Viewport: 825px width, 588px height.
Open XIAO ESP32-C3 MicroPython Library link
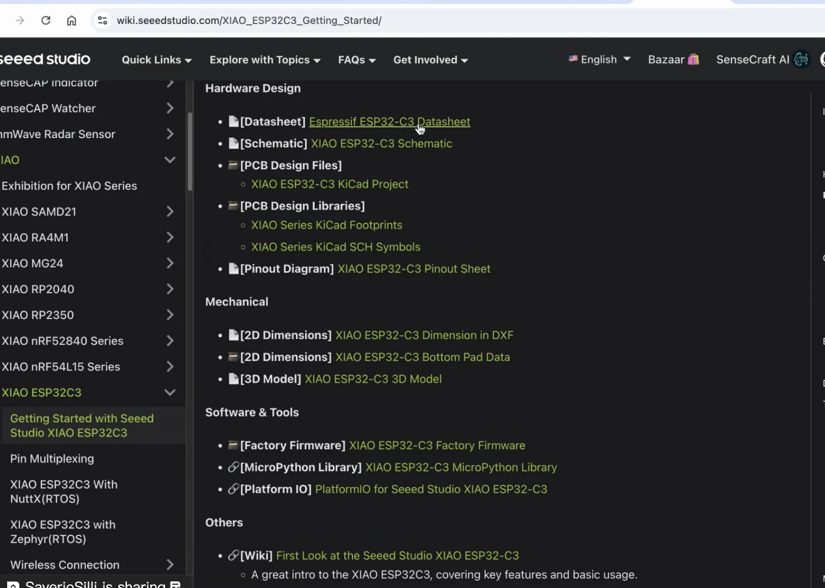tap(461, 467)
